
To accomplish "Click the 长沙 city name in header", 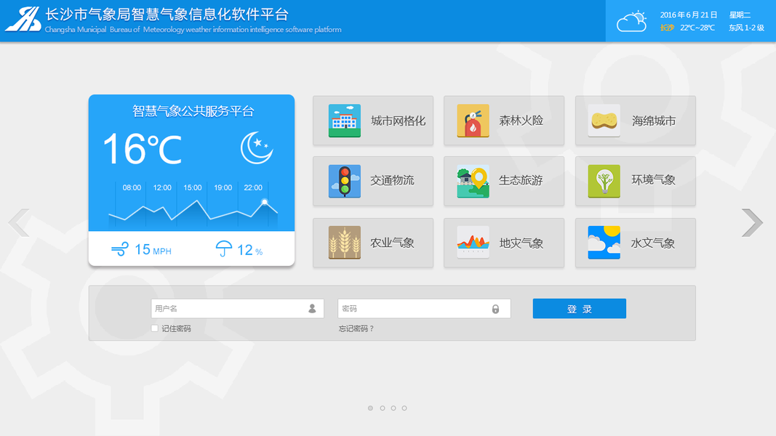I will [667, 28].
